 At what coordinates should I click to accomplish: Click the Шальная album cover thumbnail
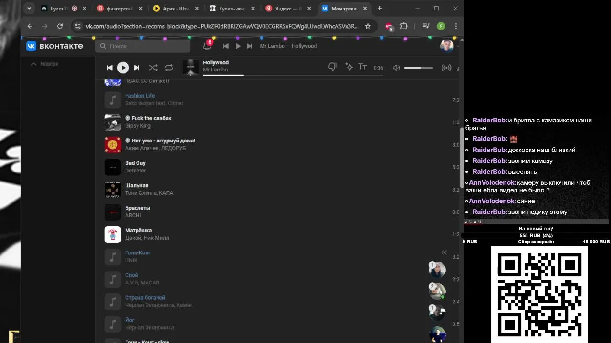tap(113, 190)
